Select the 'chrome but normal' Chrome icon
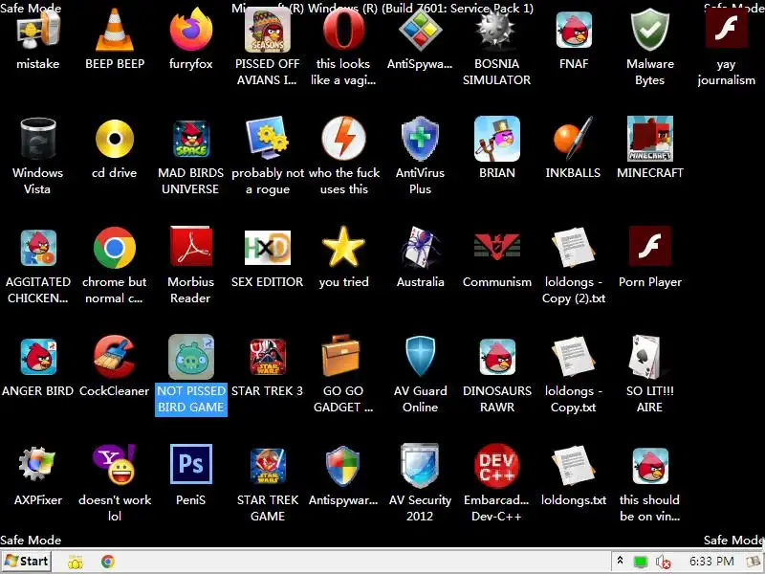Screen dimensions: 765x574 coord(115,248)
